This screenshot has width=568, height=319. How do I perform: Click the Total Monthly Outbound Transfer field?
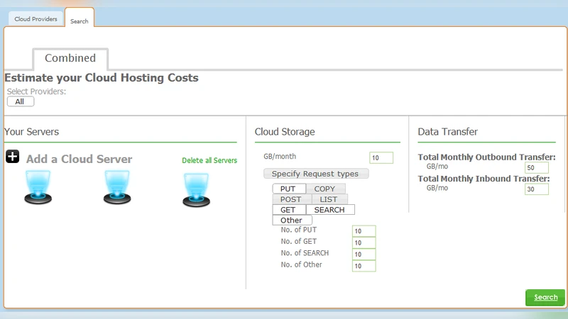[x=537, y=168]
